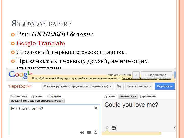Image resolution: width=184 pixels, height=138 pixels.
Task: Play source text audio speaker icon
Action: tap(82, 133)
